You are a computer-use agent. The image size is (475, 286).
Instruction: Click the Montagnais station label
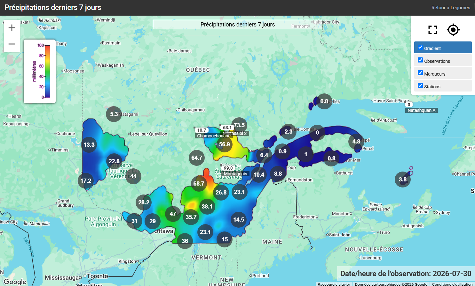click(x=236, y=174)
